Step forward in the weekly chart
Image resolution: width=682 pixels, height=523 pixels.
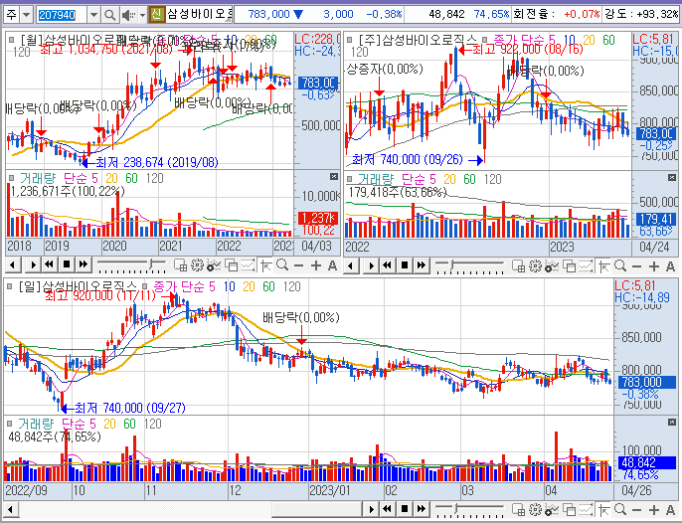point(371,265)
